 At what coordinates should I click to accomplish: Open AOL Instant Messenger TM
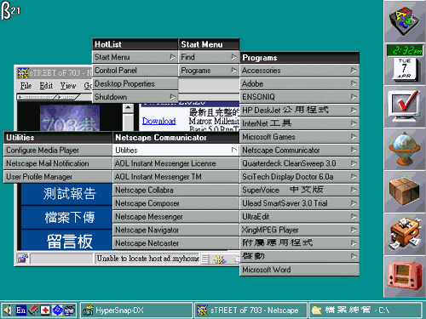(176, 177)
